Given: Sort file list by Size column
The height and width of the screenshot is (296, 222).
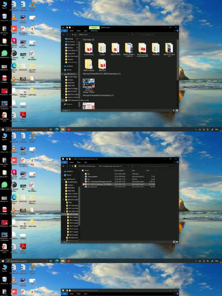Looking at the screenshot, I should pyautogui.click(x=151, y=171).
